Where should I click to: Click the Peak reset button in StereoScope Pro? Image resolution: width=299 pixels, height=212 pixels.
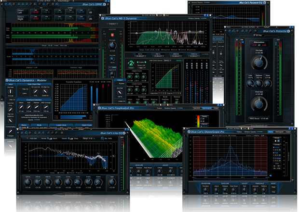click(273, 187)
